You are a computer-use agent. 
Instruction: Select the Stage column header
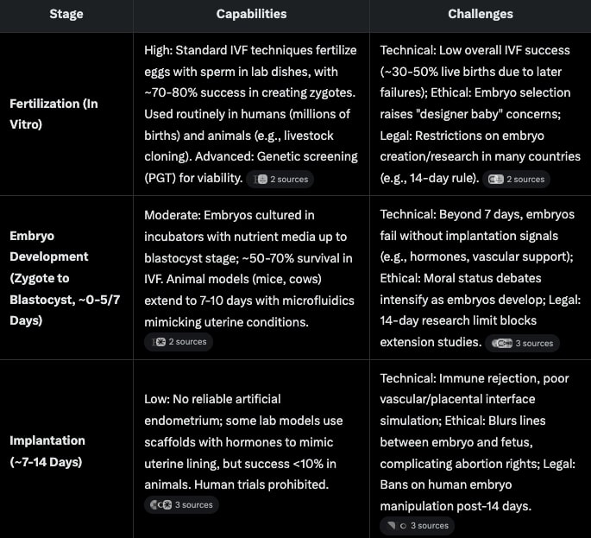[x=66, y=14]
